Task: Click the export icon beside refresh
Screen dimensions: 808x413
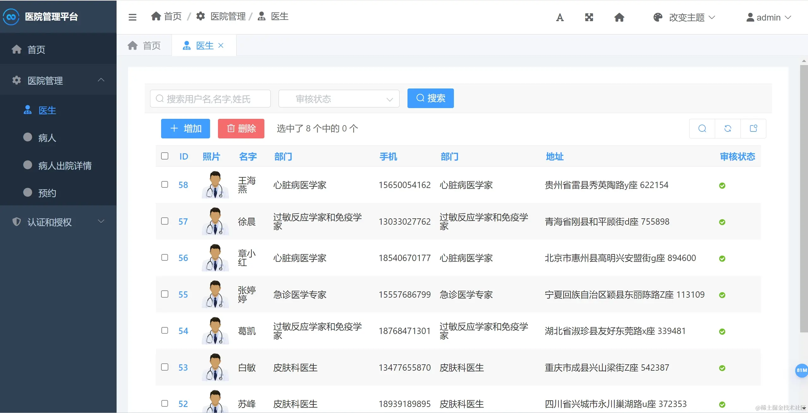Action: (753, 128)
